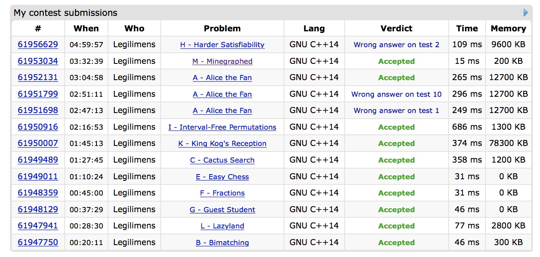Open problem H - Harder Satisfiability
Screen dimensions: 540x257
(222, 45)
